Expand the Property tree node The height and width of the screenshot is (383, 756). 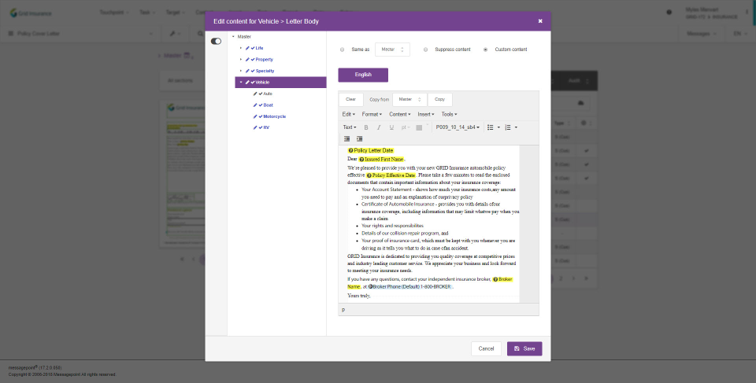pos(241,60)
